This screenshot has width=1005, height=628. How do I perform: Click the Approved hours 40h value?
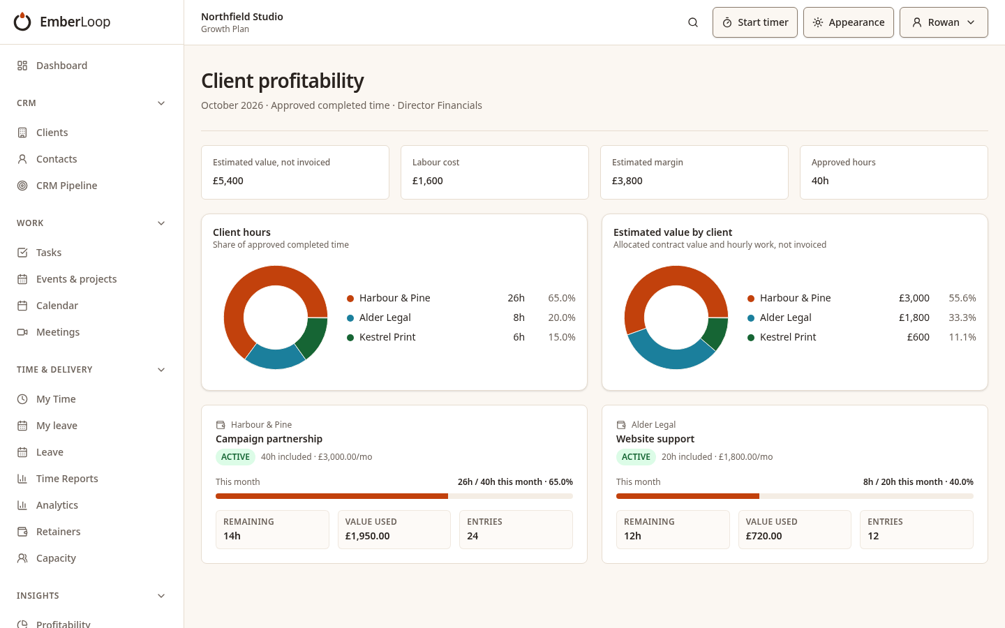820,181
